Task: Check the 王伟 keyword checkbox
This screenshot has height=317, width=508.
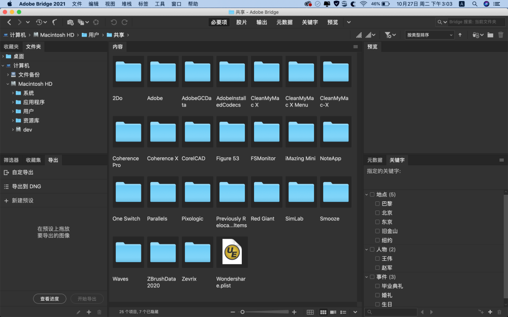Action: pyautogui.click(x=377, y=259)
